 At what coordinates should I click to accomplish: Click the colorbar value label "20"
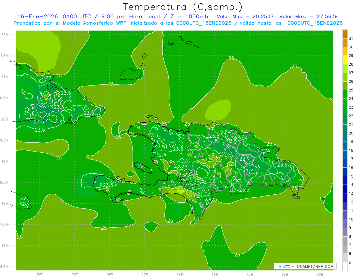[351, 133]
